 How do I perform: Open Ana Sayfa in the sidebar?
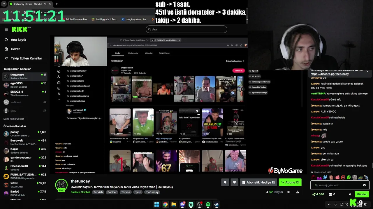coord(18,40)
